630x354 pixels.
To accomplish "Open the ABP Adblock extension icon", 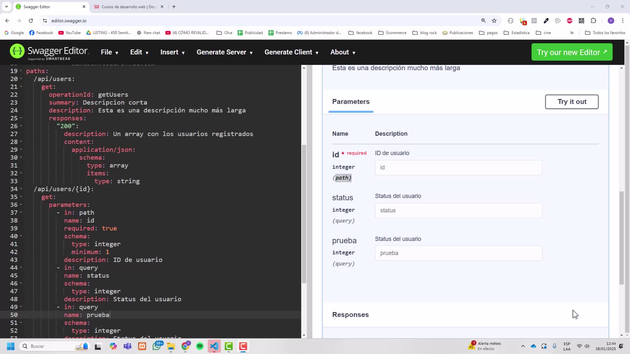I will pyautogui.click(x=570, y=21).
